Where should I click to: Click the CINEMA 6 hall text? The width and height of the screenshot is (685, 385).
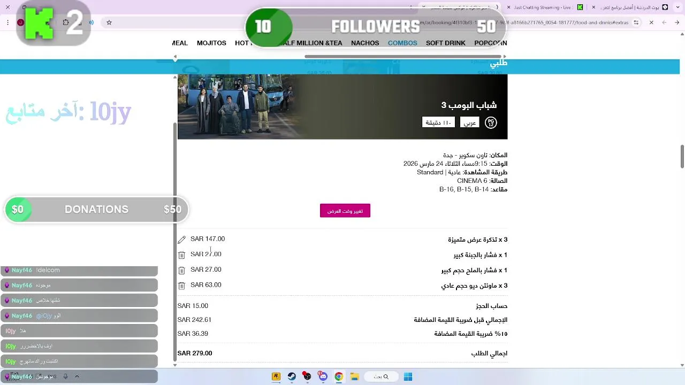(472, 181)
